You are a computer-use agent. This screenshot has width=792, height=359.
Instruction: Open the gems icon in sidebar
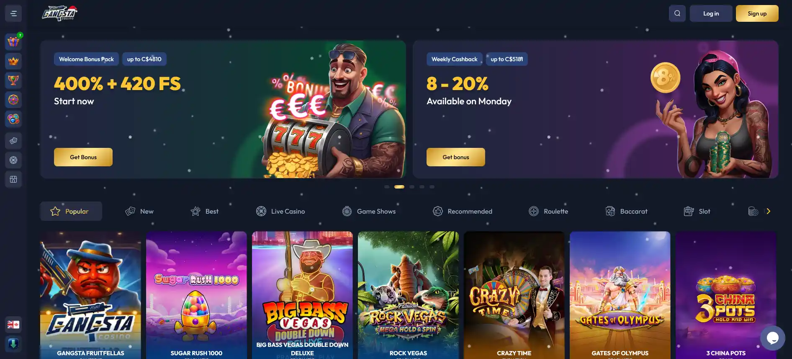coord(13,119)
